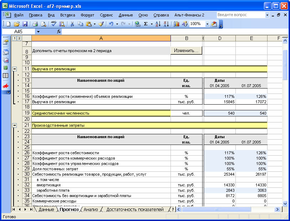
Task: Create a new workbook from toolbar
Action: click(x=8, y=24)
